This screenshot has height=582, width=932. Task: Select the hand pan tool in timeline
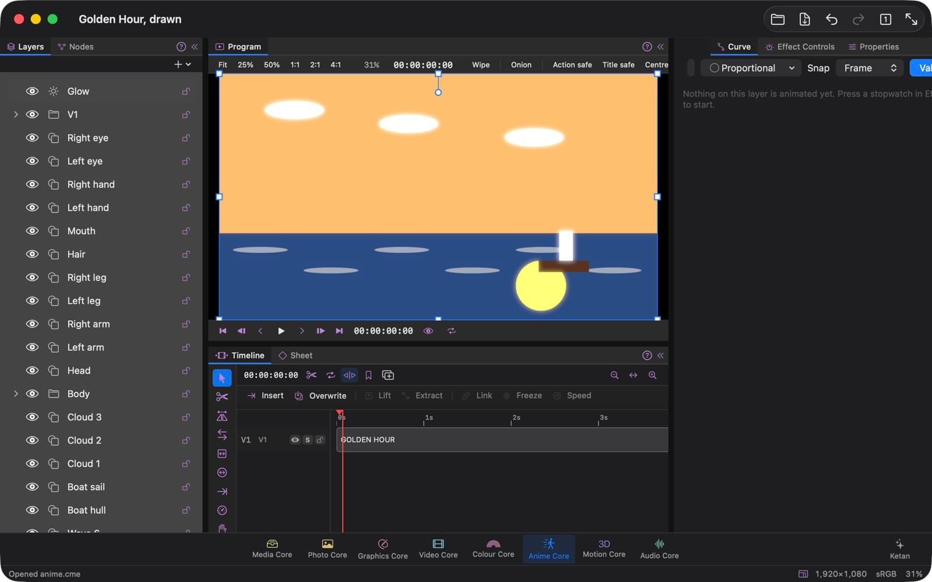(222, 528)
